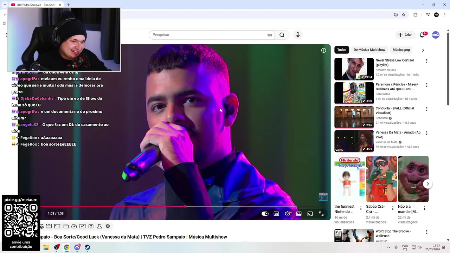Open options for Vanessa Da Mata Amado
450x253 pixels.
coord(427,133)
